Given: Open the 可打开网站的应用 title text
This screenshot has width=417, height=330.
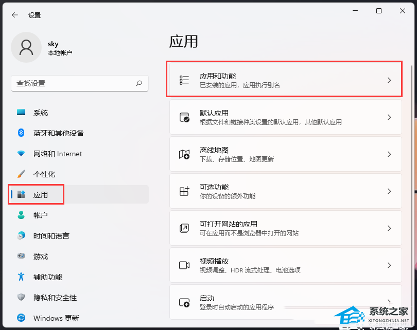Looking at the screenshot, I should pyautogui.click(x=228, y=224).
